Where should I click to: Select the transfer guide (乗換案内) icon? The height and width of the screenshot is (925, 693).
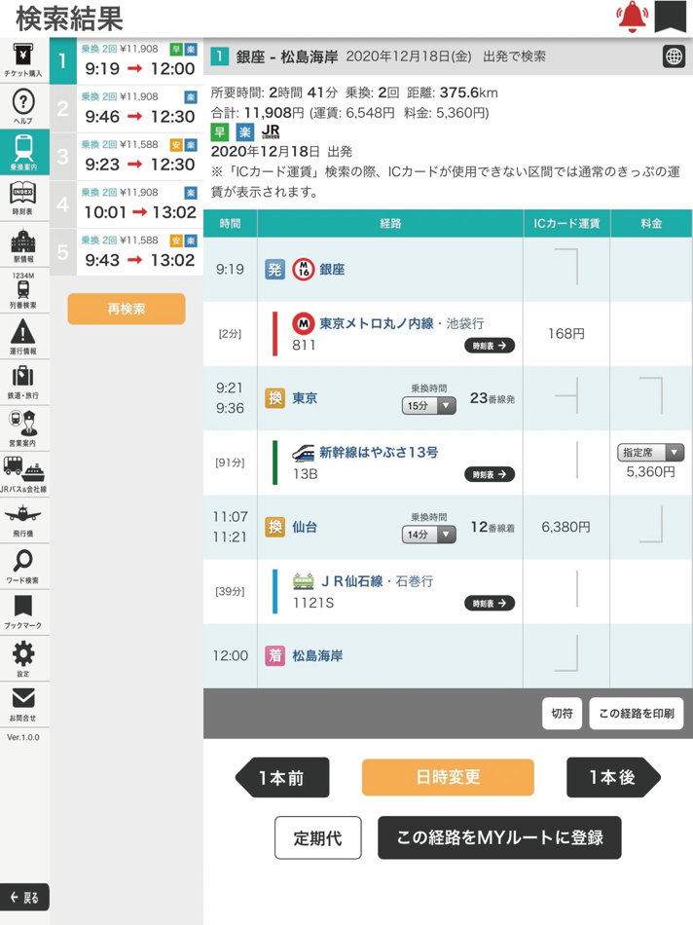[x=24, y=152]
